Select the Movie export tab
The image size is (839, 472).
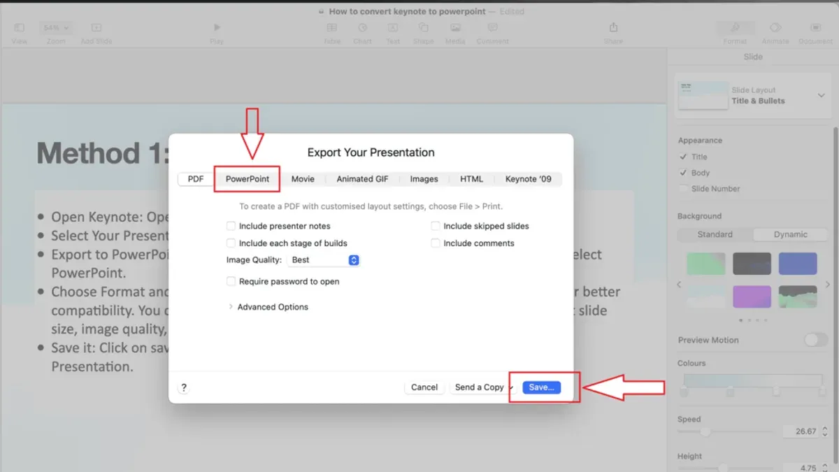pos(303,179)
